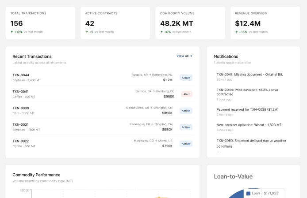Click the Loan-to-Value chart heading
Image resolution: width=307 pixels, height=198 pixels.
point(233,176)
